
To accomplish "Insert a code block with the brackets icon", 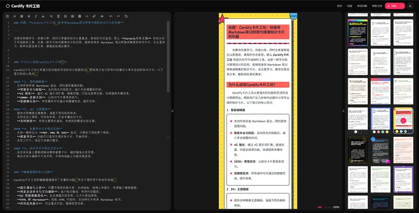I will tap(87, 16).
